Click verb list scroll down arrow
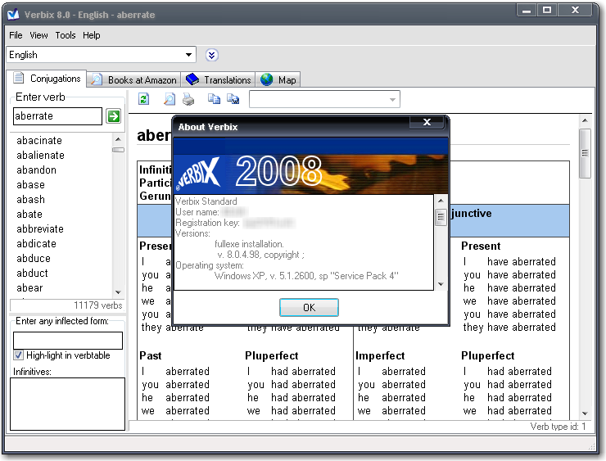The width and height of the screenshot is (606, 461). pyautogui.click(x=118, y=292)
